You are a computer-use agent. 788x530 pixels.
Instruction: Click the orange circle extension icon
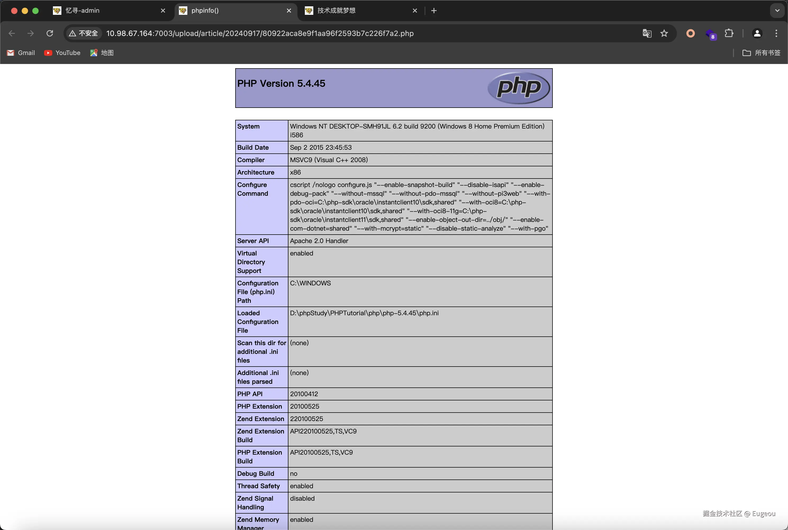pos(690,34)
